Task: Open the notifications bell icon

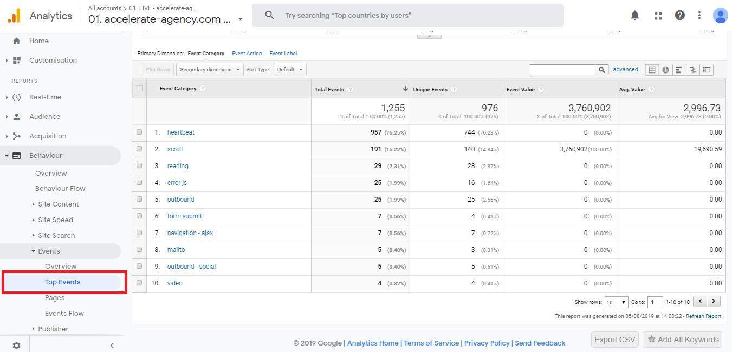Action: click(634, 16)
